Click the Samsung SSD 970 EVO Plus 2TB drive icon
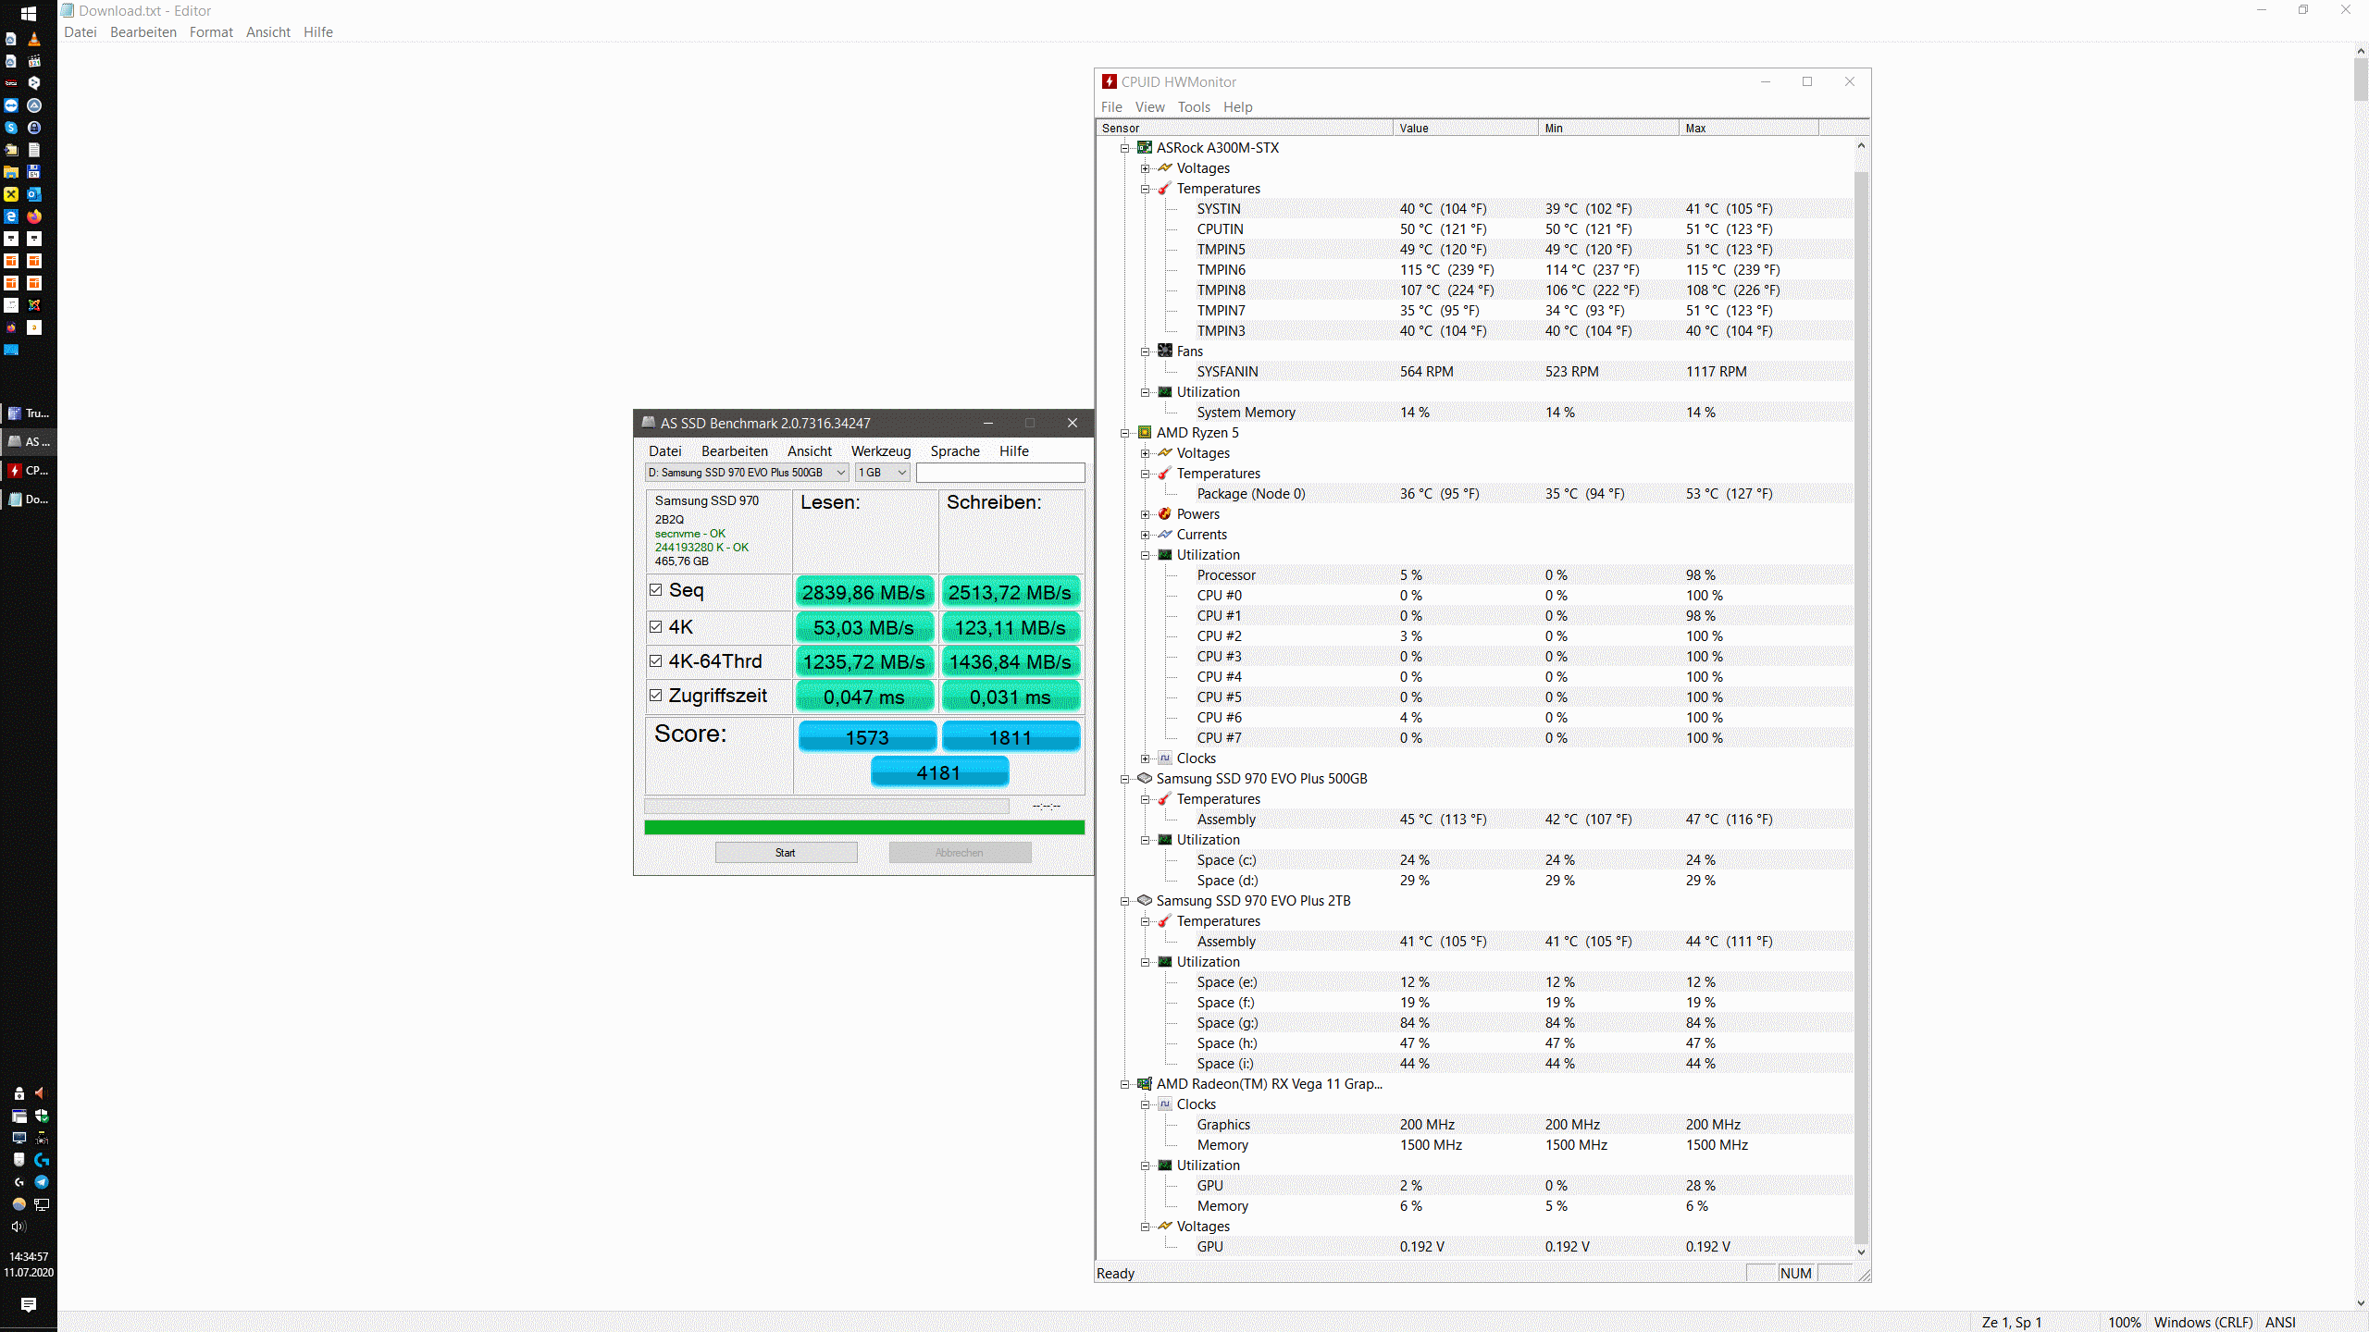This screenshot has width=2369, height=1332. coord(1145,901)
